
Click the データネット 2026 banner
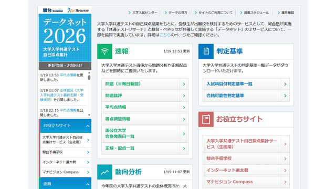pos(65,38)
